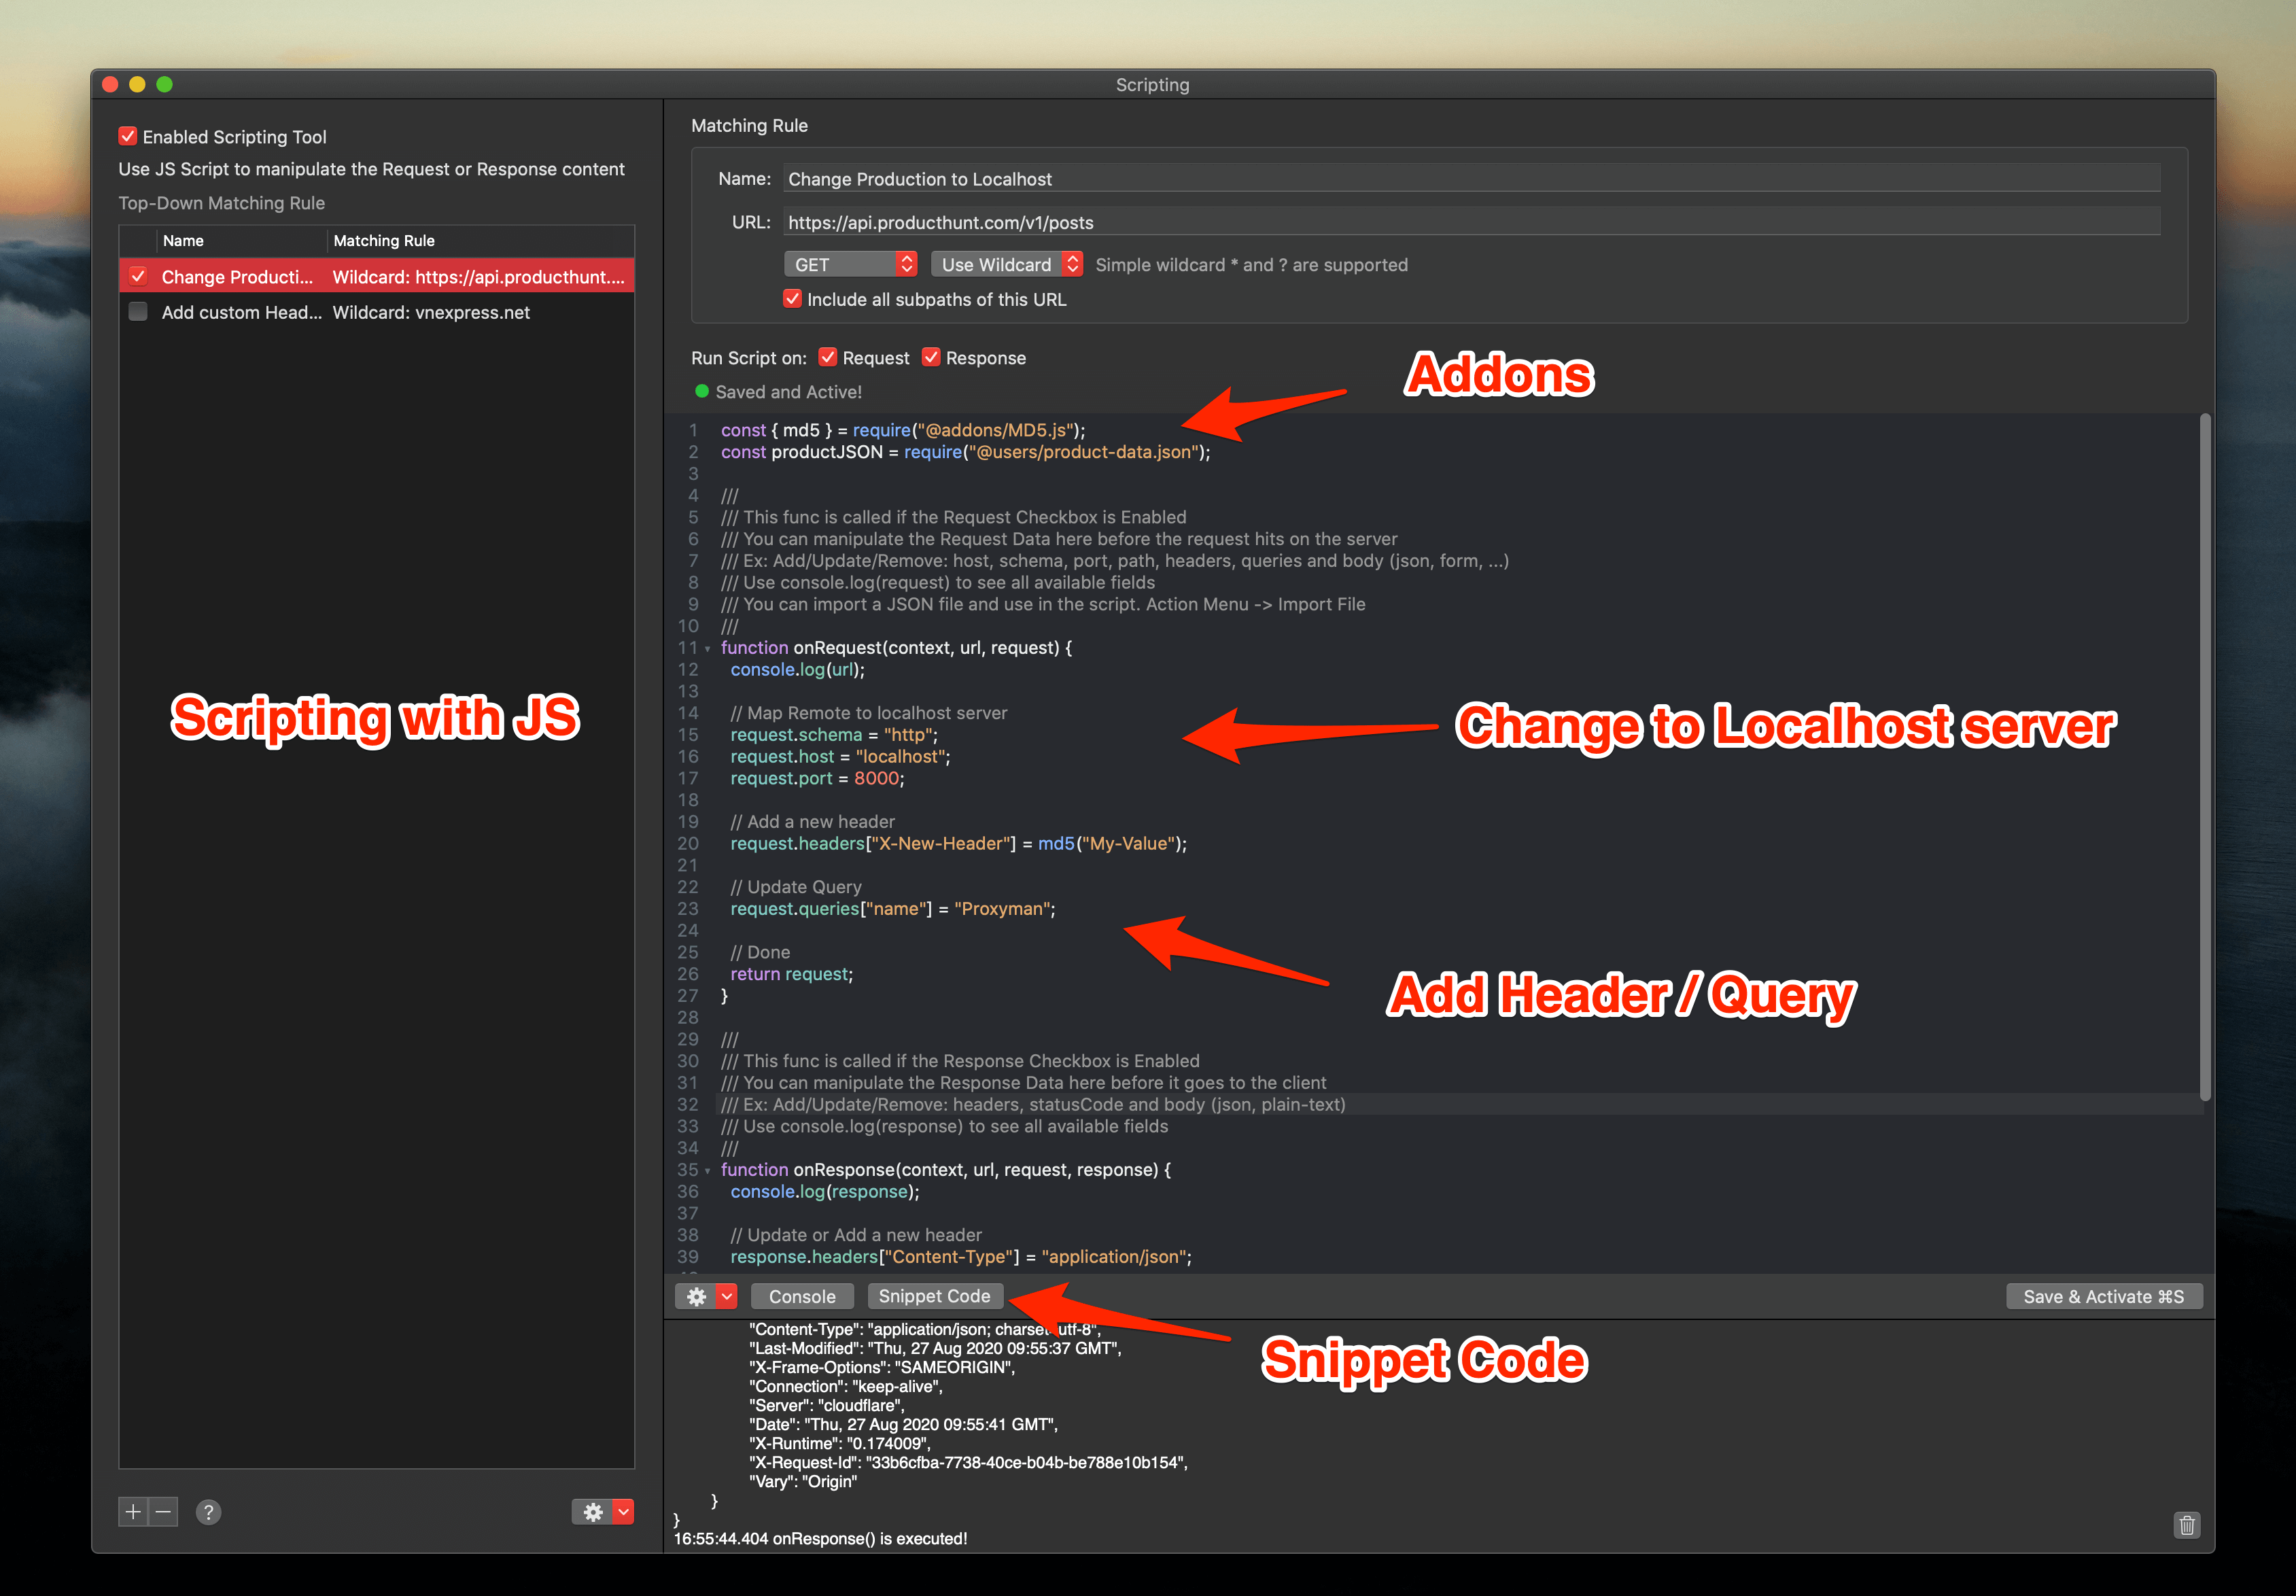2296x1596 pixels.
Task: Toggle Run Script on Response checkbox
Action: click(x=931, y=357)
